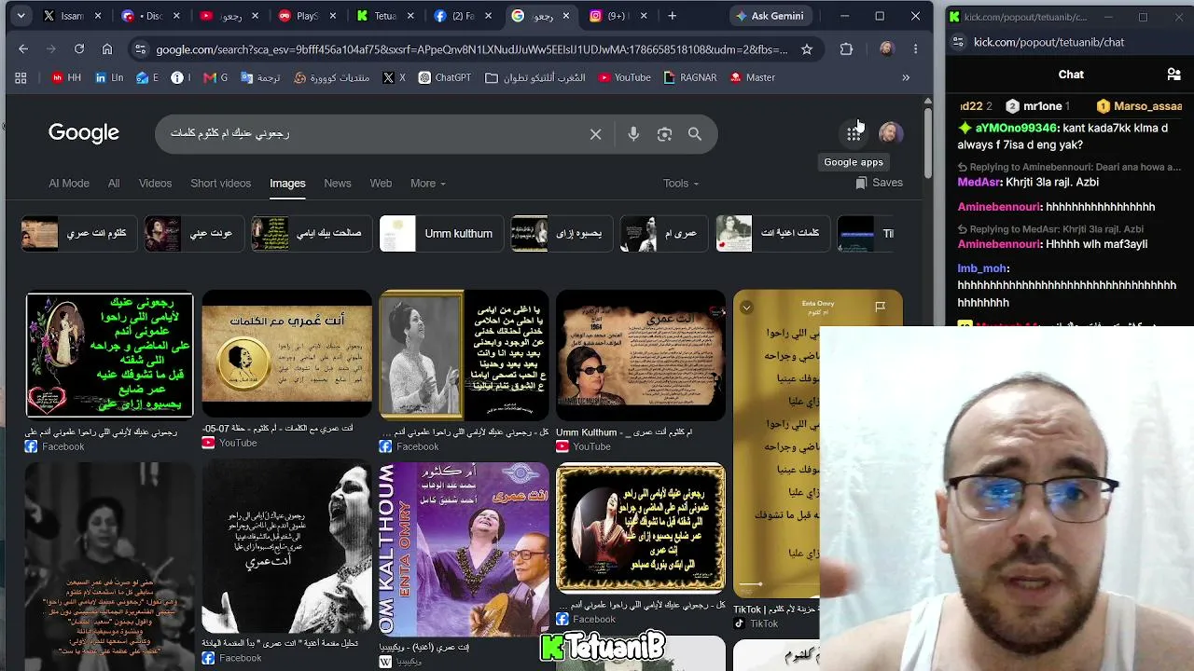Select the يحسبوه إزاى suggestion chip

(x=561, y=234)
